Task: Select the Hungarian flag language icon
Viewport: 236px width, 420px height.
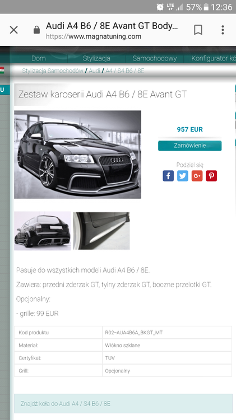Action: [2, 71]
